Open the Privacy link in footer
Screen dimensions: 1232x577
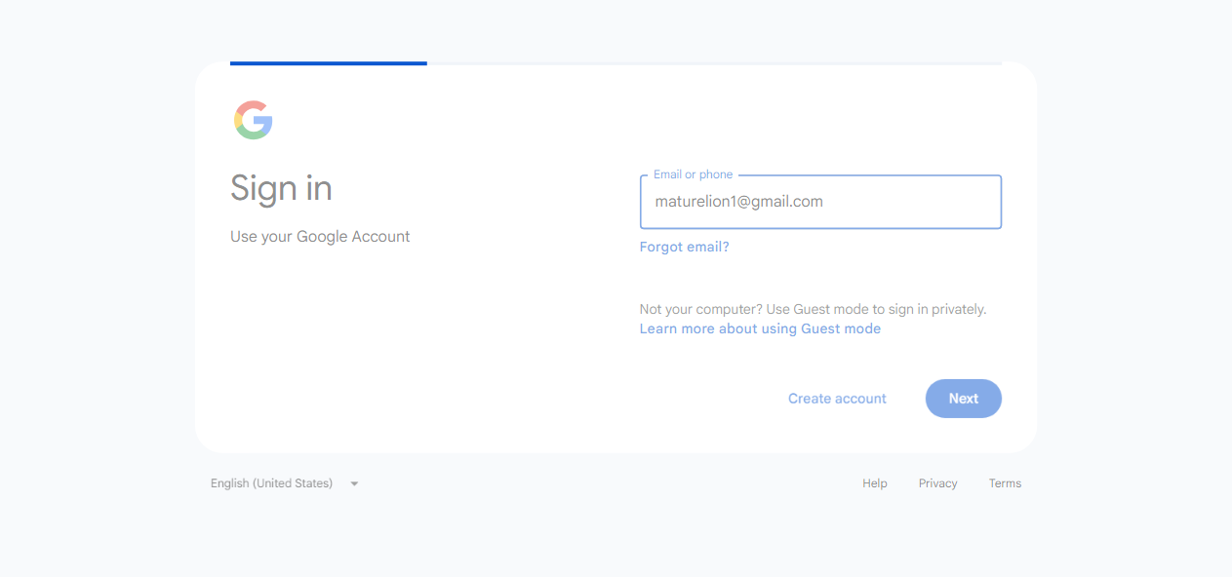[x=937, y=483]
